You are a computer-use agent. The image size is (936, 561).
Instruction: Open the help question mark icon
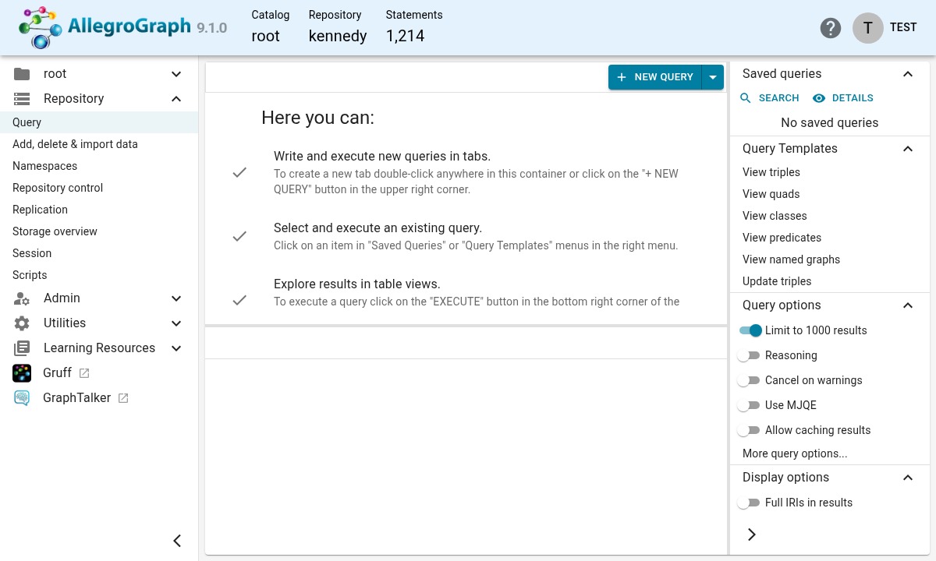(x=831, y=28)
